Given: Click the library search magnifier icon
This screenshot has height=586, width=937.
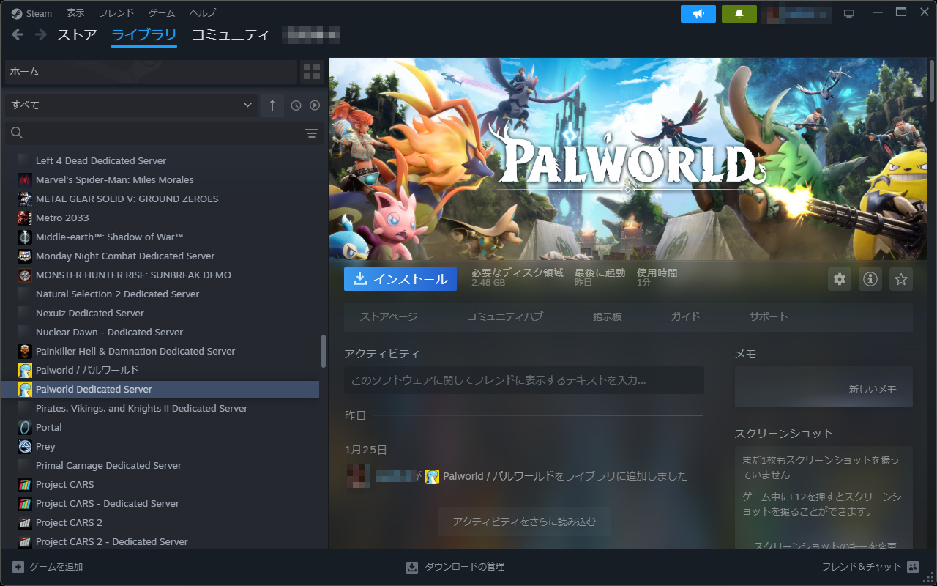Looking at the screenshot, I should (17, 133).
